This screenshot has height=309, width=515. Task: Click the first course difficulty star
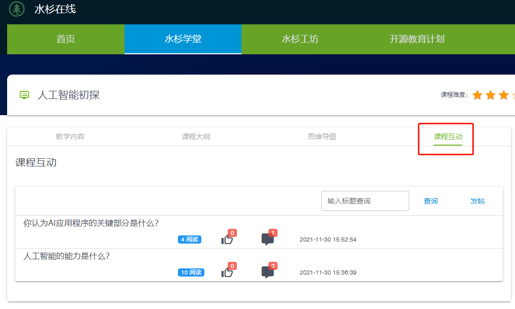[x=477, y=95]
